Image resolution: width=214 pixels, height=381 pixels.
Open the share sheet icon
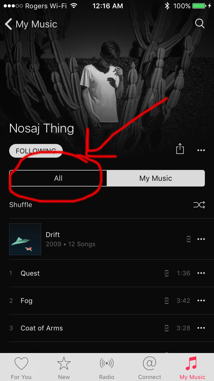click(180, 149)
